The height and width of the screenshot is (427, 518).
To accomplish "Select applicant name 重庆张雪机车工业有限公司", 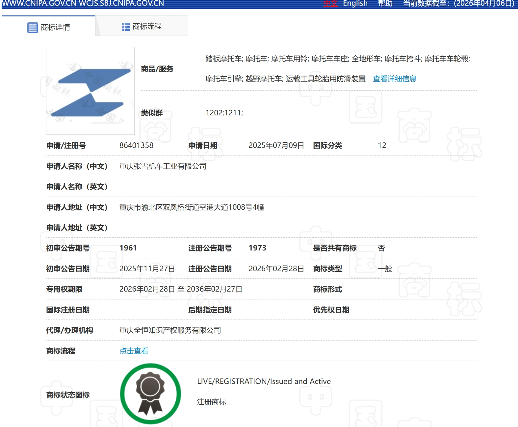I will click(x=163, y=166).
